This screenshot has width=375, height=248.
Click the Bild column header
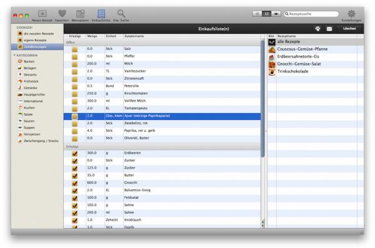[271, 36]
